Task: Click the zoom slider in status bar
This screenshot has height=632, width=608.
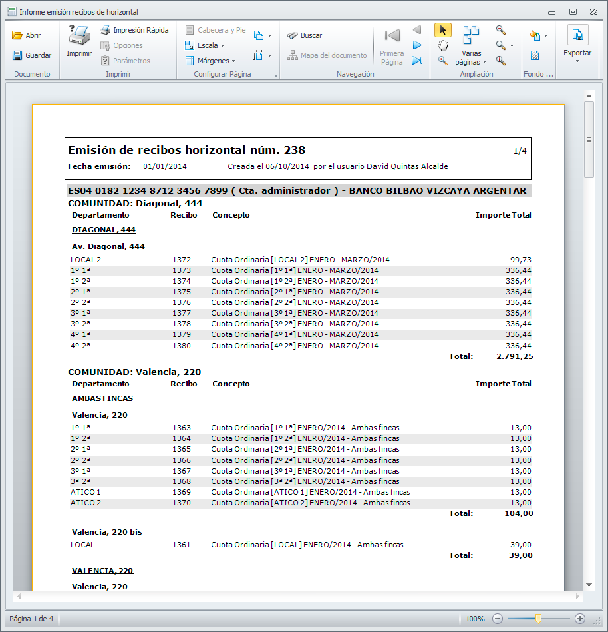Action: pos(538,619)
